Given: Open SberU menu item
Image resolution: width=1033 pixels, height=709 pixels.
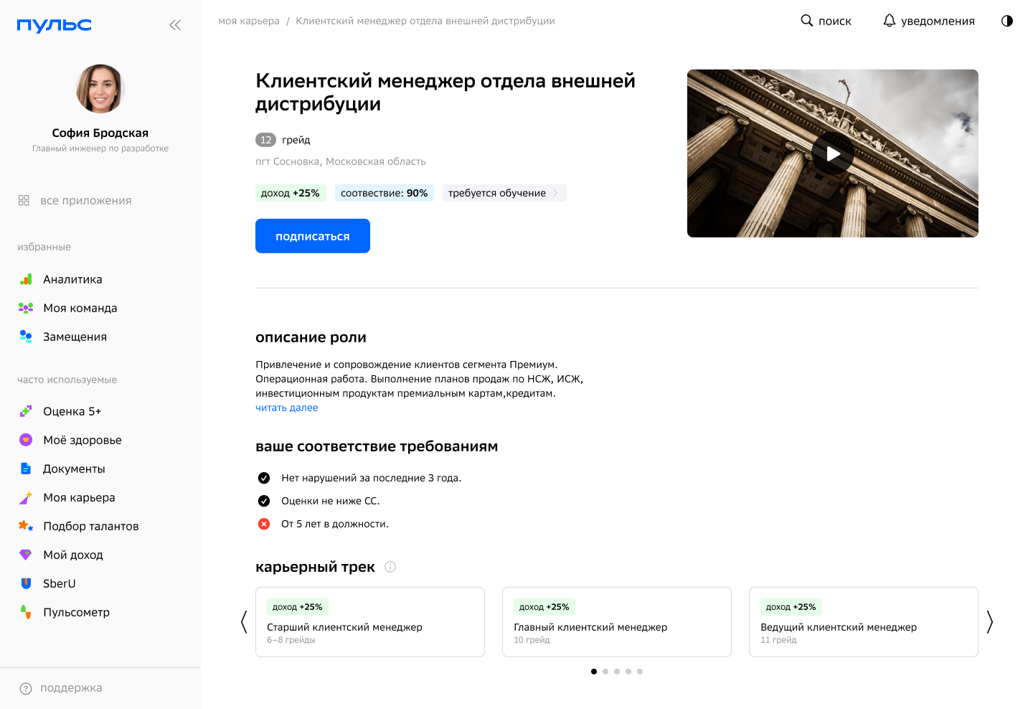Looking at the screenshot, I should 60,583.
